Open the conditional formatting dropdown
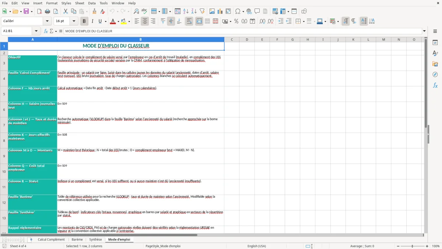The width and height of the screenshot is (442, 249). 338,21
